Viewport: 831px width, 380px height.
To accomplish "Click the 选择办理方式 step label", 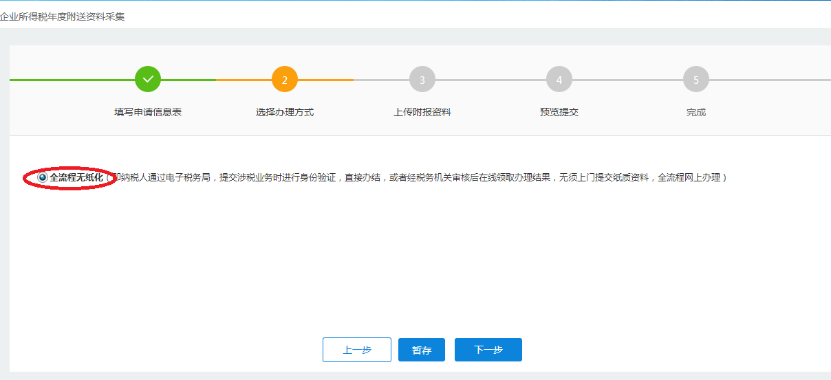I will click(285, 112).
